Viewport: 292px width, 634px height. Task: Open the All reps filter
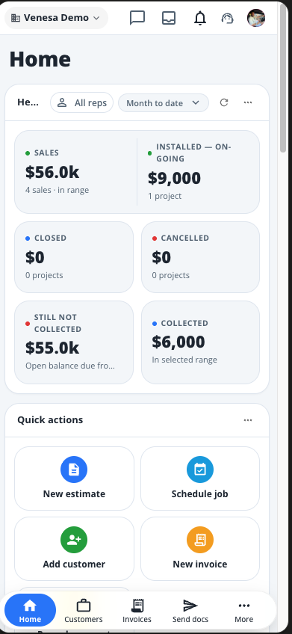coord(81,103)
